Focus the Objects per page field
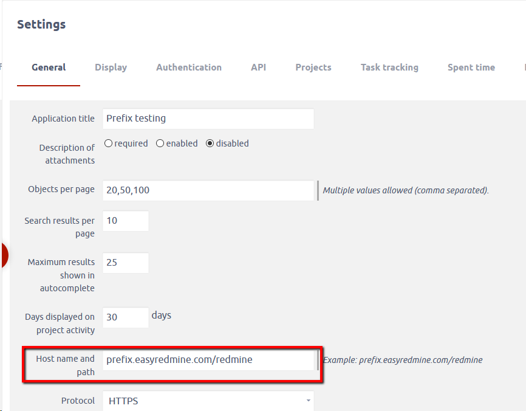 coord(208,190)
